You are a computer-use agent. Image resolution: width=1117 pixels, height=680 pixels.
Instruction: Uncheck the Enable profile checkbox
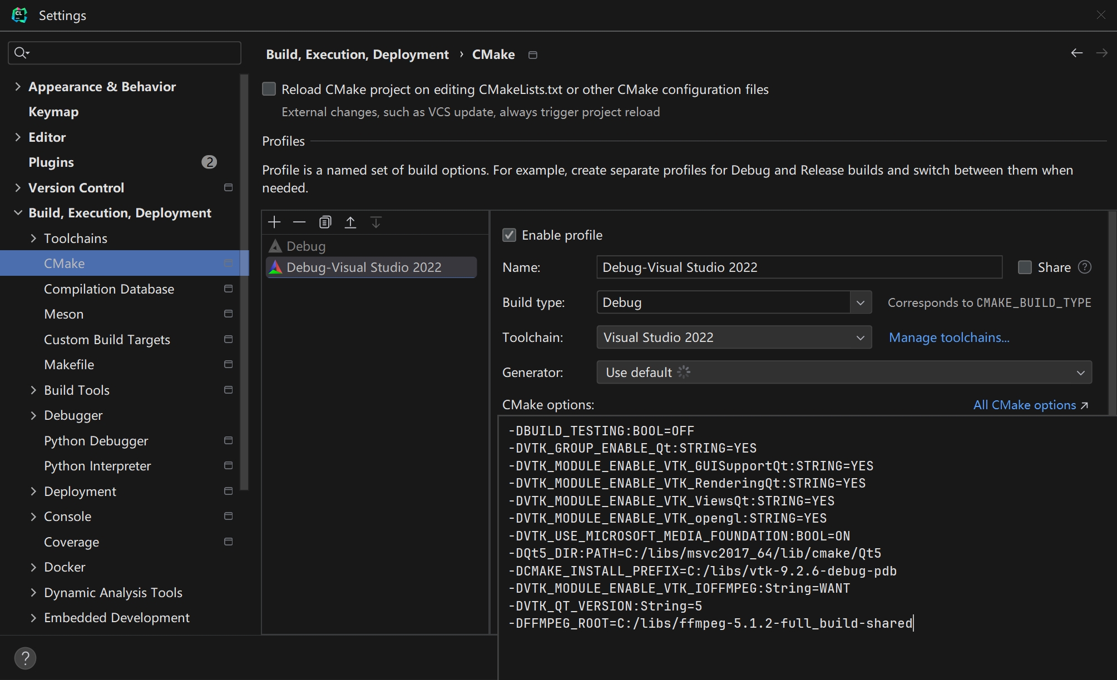click(x=509, y=235)
